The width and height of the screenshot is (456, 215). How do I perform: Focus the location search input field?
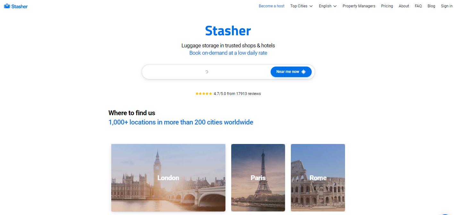click(207, 72)
